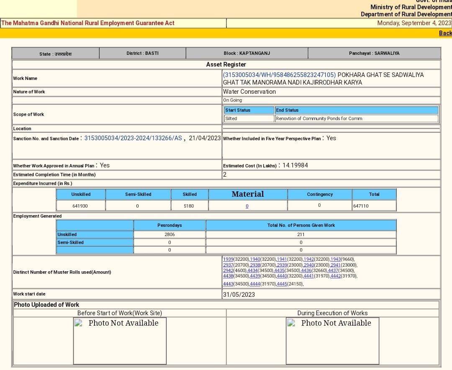Click unskilled expenditure value 641930
This screenshot has width=452, height=370.
(x=80, y=206)
